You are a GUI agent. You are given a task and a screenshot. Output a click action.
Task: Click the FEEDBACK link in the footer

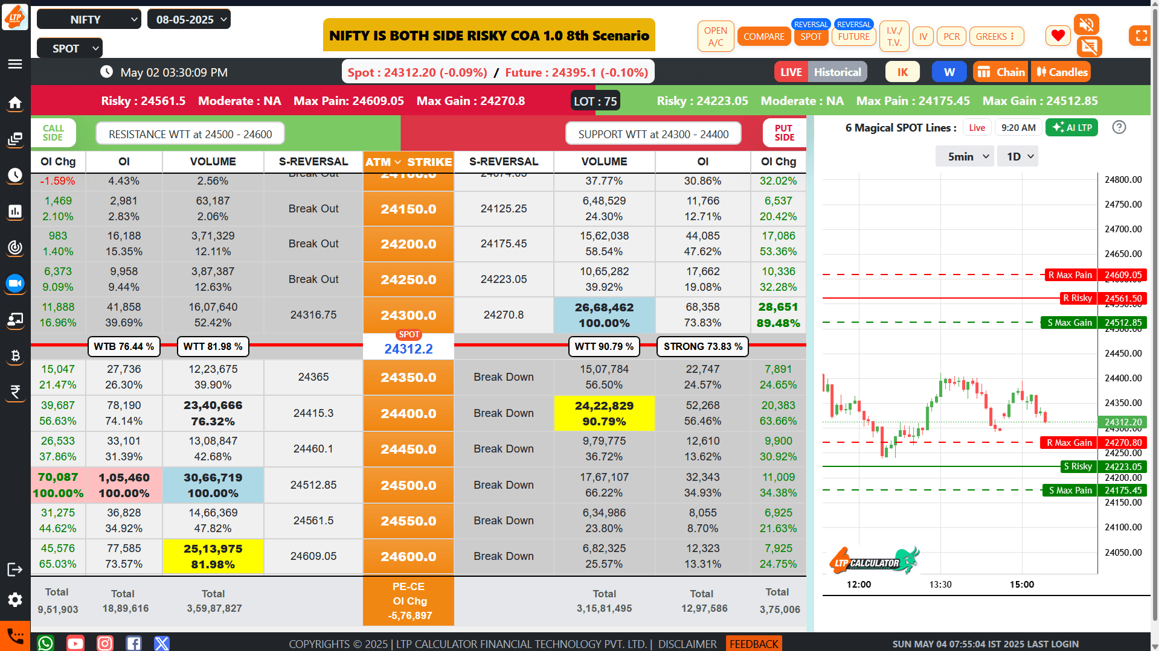tap(754, 644)
